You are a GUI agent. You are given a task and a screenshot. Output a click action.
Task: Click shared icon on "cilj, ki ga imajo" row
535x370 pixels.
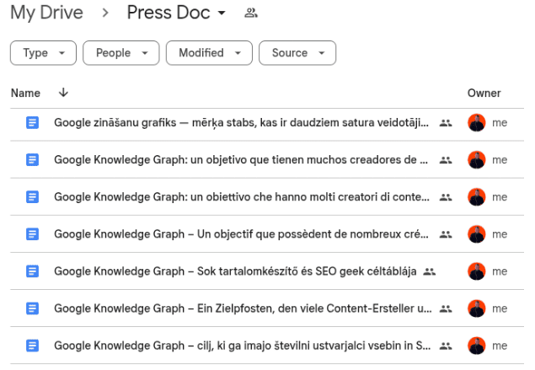(x=446, y=346)
